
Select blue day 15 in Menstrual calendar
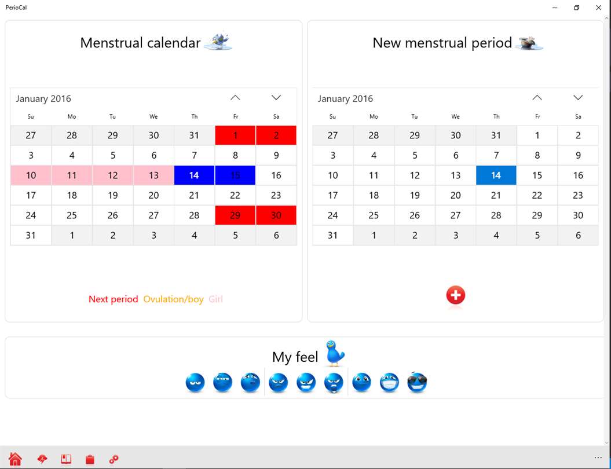pos(235,175)
